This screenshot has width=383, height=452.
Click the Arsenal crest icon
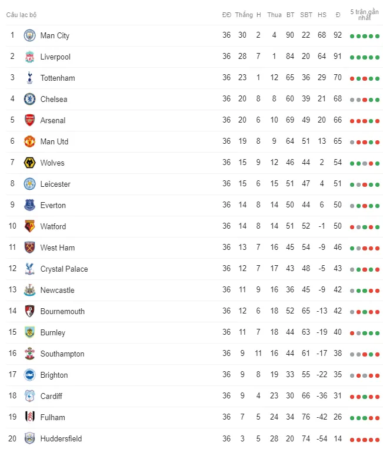tap(29, 120)
